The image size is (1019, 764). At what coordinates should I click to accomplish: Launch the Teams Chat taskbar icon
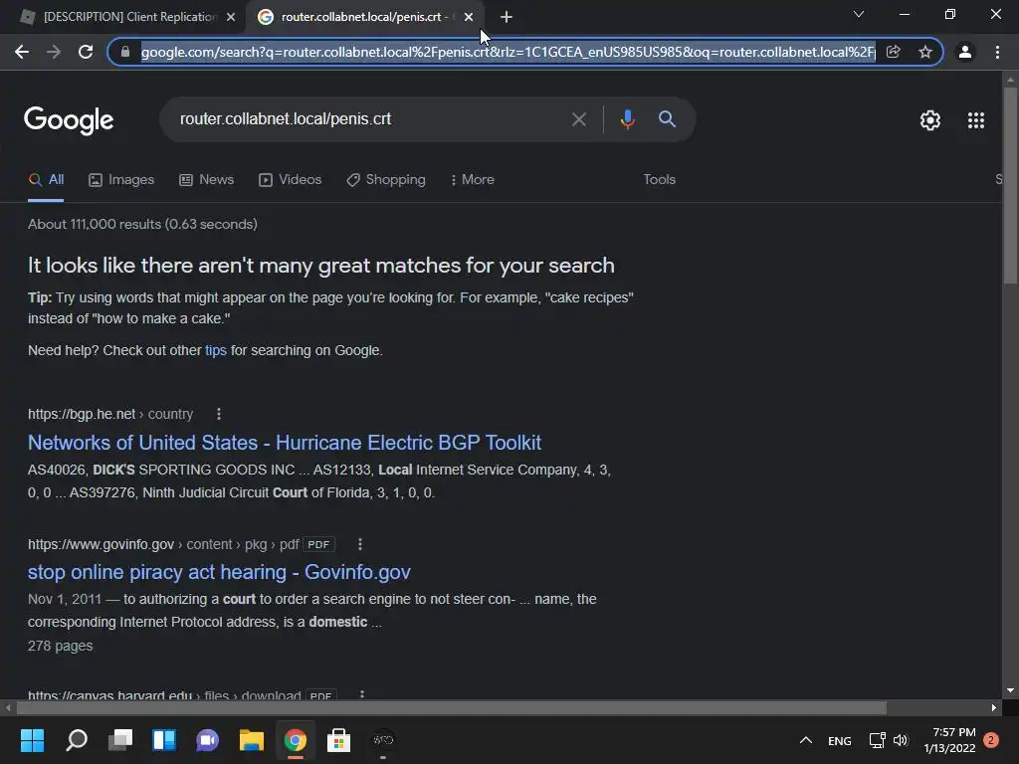[x=207, y=740]
